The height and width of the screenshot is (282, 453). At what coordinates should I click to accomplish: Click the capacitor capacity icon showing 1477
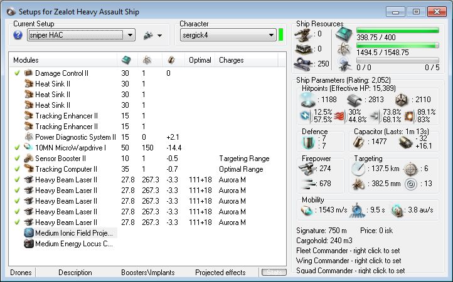pos(358,142)
